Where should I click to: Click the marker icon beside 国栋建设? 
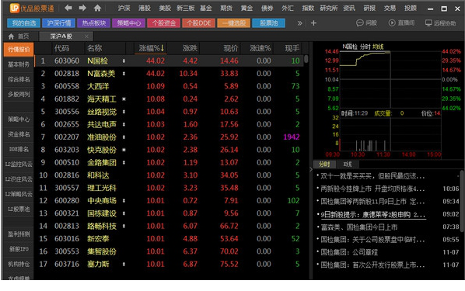click(124, 213)
